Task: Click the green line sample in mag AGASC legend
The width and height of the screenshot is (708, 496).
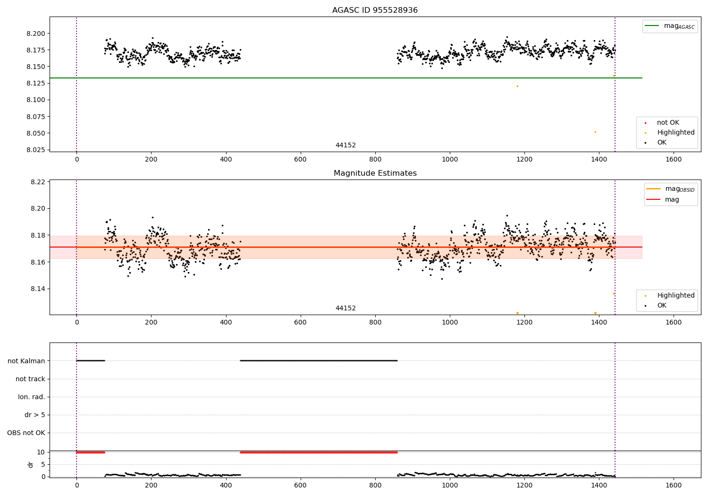Action: [x=652, y=26]
